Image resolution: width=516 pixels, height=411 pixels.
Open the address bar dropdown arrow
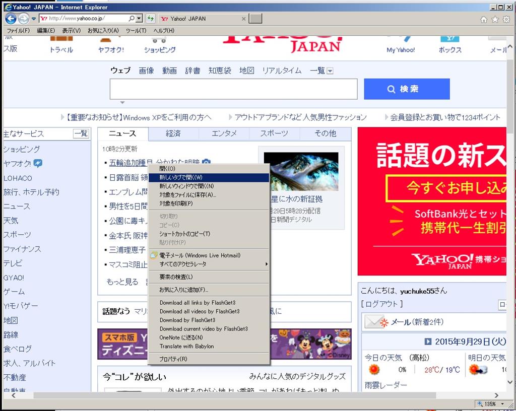point(139,19)
